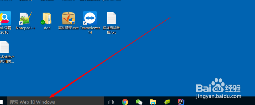Open File Explorer from the taskbar
The height and width of the screenshot is (105, 255).
153,102
